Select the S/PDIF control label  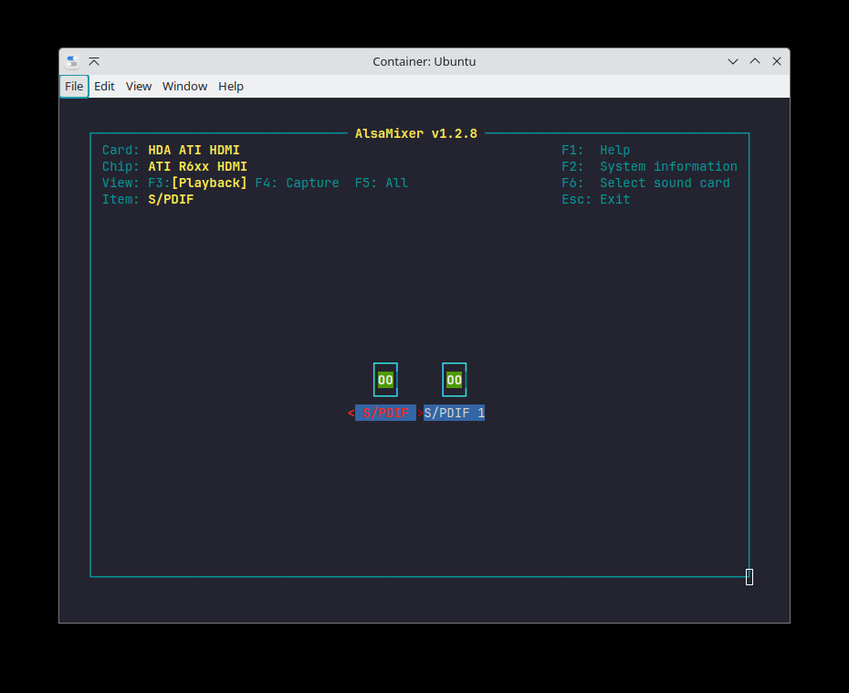pos(385,413)
